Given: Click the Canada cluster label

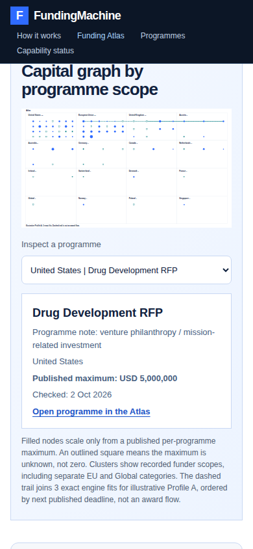Looking at the screenshot, I should [x=133, y=143].
